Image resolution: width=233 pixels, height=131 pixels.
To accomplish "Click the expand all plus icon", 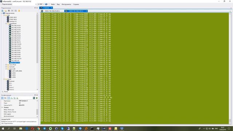I will point(9,11).
